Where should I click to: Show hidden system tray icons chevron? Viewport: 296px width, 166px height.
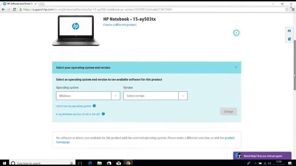click(x=255, y=163)
